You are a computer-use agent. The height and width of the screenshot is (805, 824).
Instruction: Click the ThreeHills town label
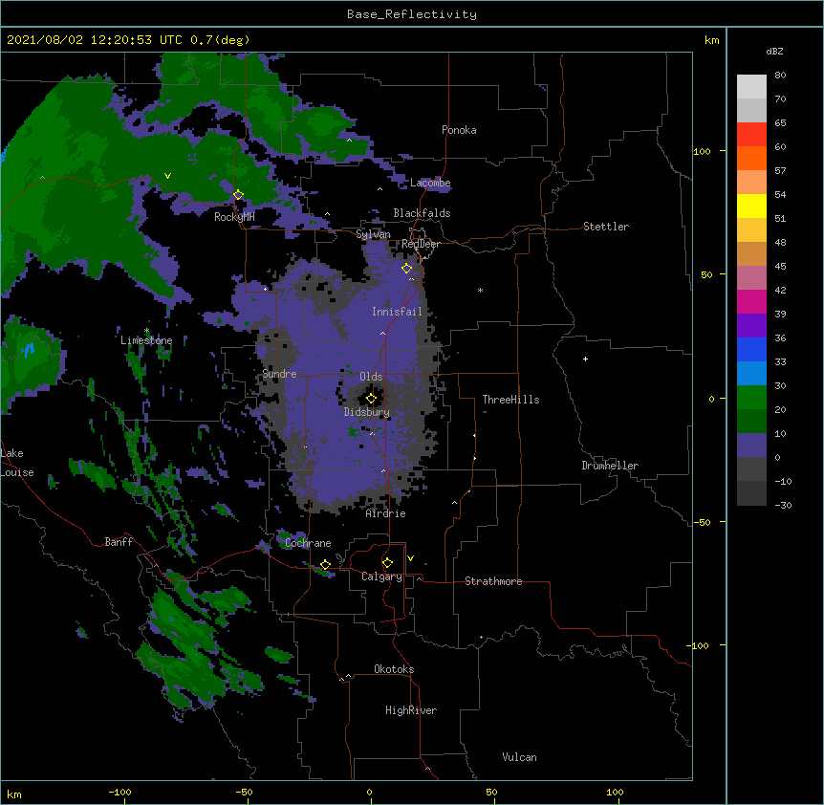coord(510,400)
